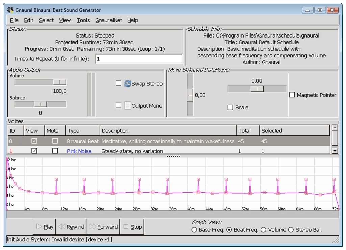Click the top spike data point near 36m
The height and width of the screenshot is (250, 346).
(167, 179)
